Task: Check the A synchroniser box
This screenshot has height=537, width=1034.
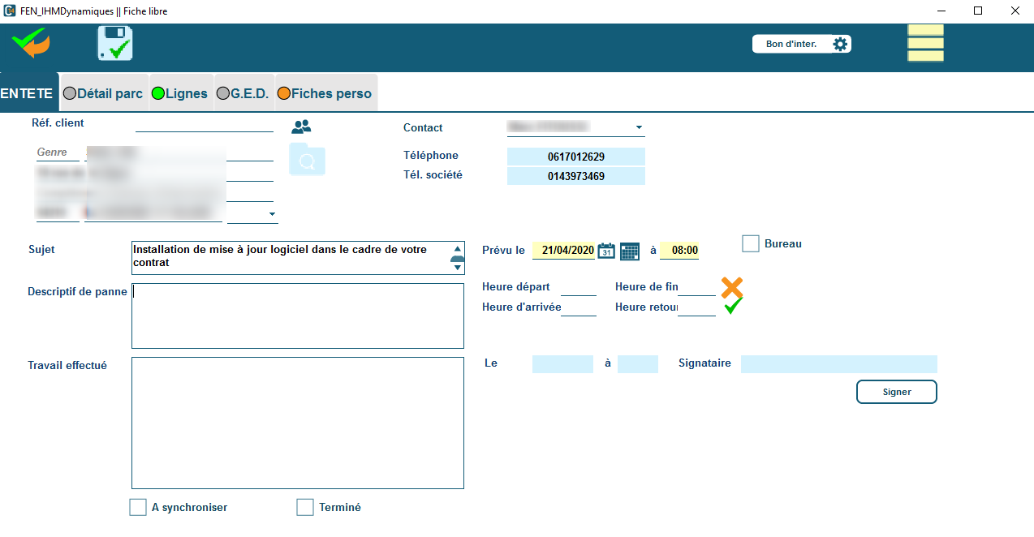Action: 138,507
